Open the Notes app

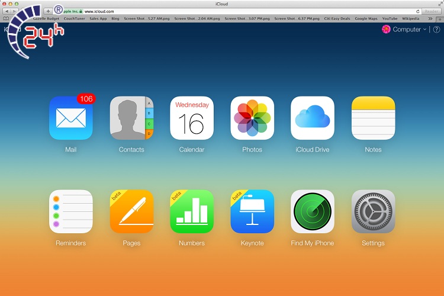pyautogui.click(x=373, y=118)
